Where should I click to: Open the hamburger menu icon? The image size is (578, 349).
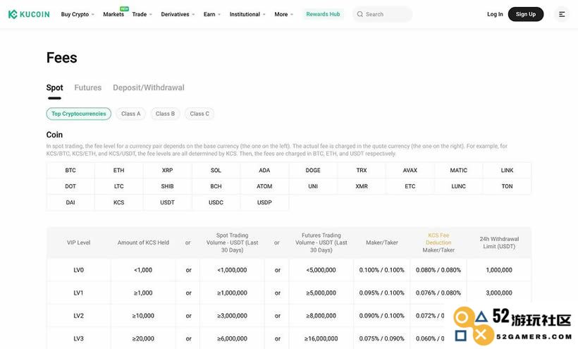(x=562, y=14)
